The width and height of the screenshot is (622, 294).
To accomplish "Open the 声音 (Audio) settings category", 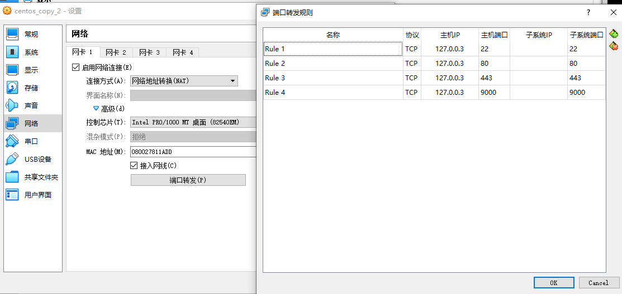I will pos(31,105).
